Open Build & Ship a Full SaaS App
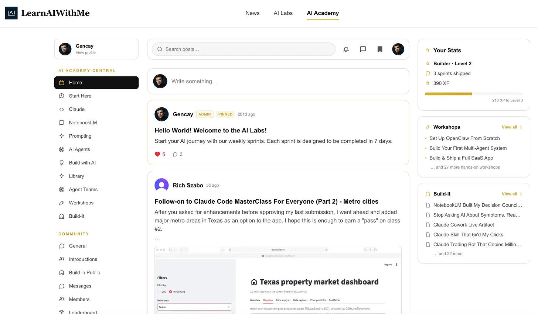538x314 pixels. pyautogui.click(x=461, y=158)
